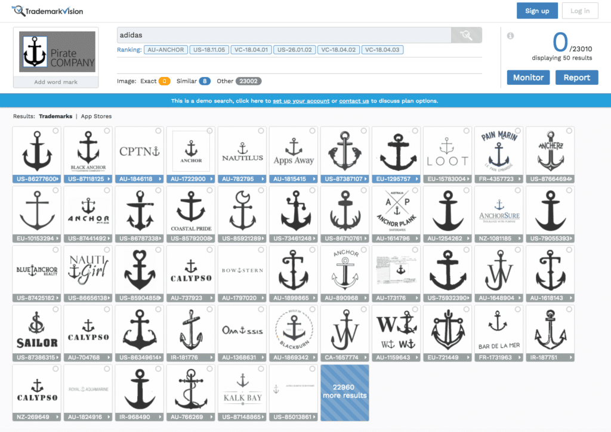The height and width of the screenshot is (432, 611).
Task: Select the AU-ANCHOR ranking tag
Action: (166, 50)
